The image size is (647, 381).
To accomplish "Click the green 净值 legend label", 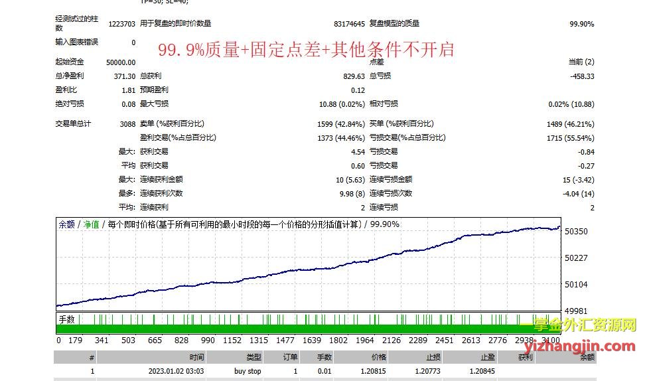I will click(x=90, y=224).
